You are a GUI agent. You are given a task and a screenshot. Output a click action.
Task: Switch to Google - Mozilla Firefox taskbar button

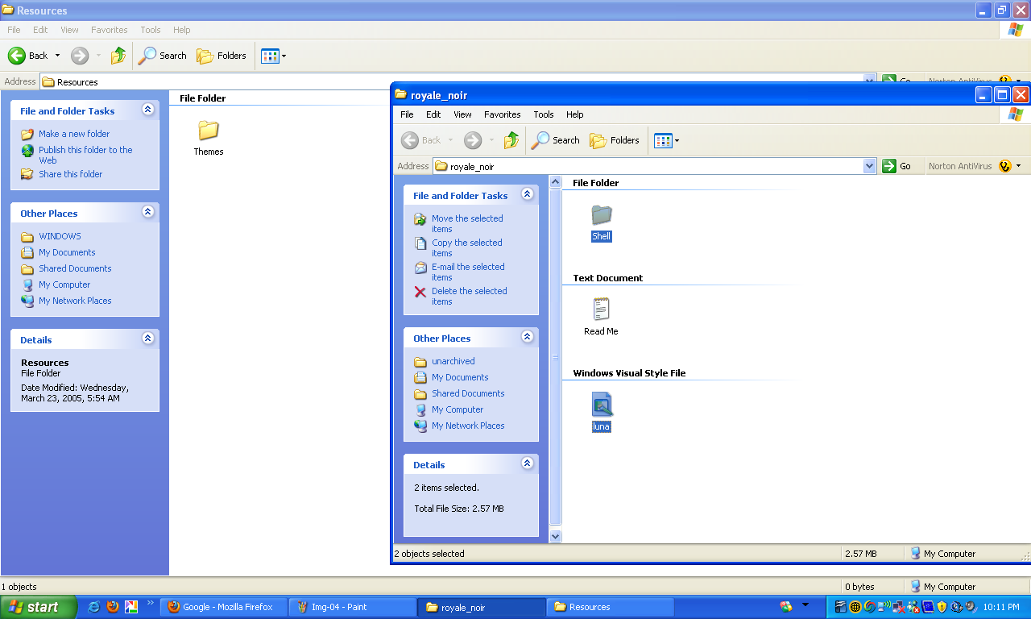point(224,607)
